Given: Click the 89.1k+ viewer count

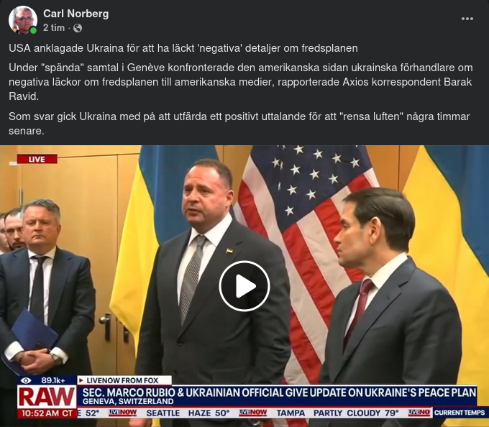Looking at the screenshot, I should pyautogui.click(x=53, y=380).
